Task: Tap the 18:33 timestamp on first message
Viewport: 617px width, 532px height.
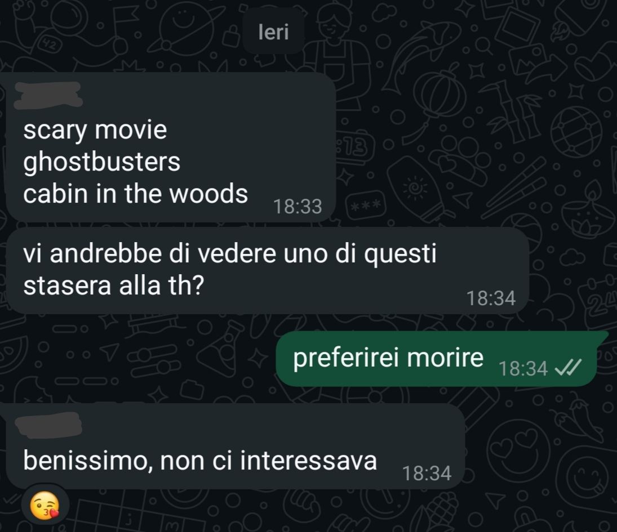Action: tap(298, 207)
